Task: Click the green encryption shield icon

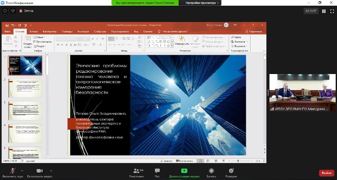Action: click(12, 11)
